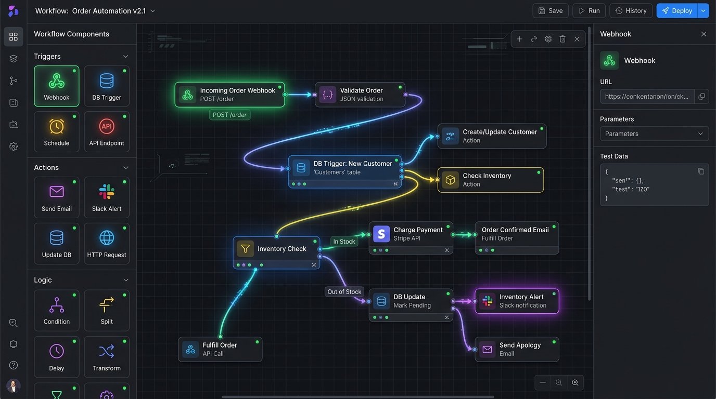Delete node using the trash icon
This screenshot has width=716, height=399.
pos(562,39)
